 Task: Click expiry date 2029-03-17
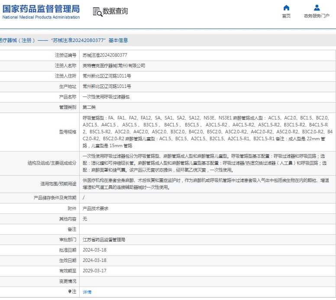click(94, 271)
